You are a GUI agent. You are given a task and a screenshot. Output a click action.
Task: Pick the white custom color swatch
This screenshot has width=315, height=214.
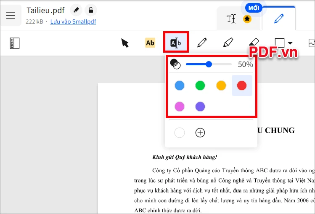(x=180, y=133)
